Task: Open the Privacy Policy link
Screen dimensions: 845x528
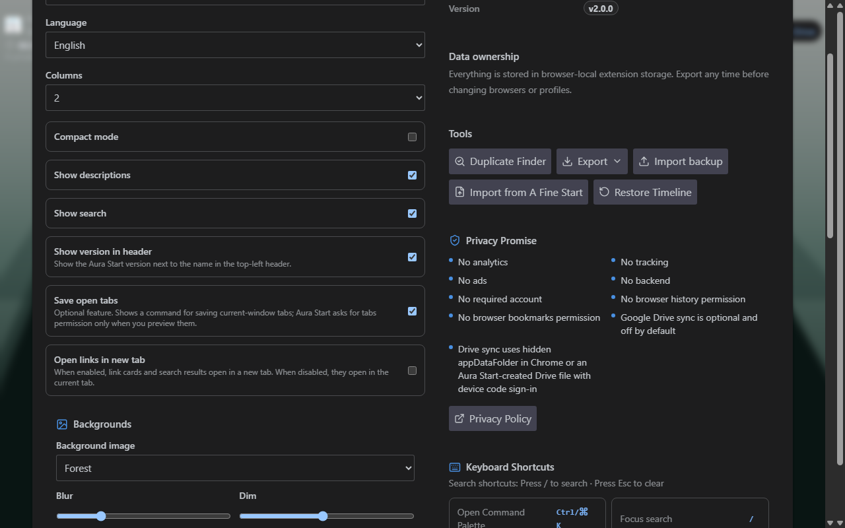Action: point(492,418)
